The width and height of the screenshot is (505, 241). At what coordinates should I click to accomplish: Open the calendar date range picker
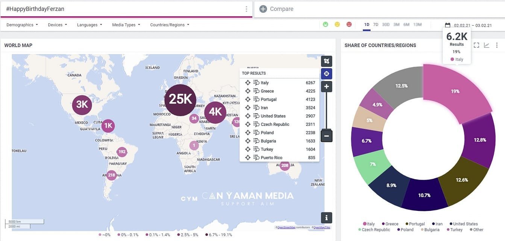(447, 25)
